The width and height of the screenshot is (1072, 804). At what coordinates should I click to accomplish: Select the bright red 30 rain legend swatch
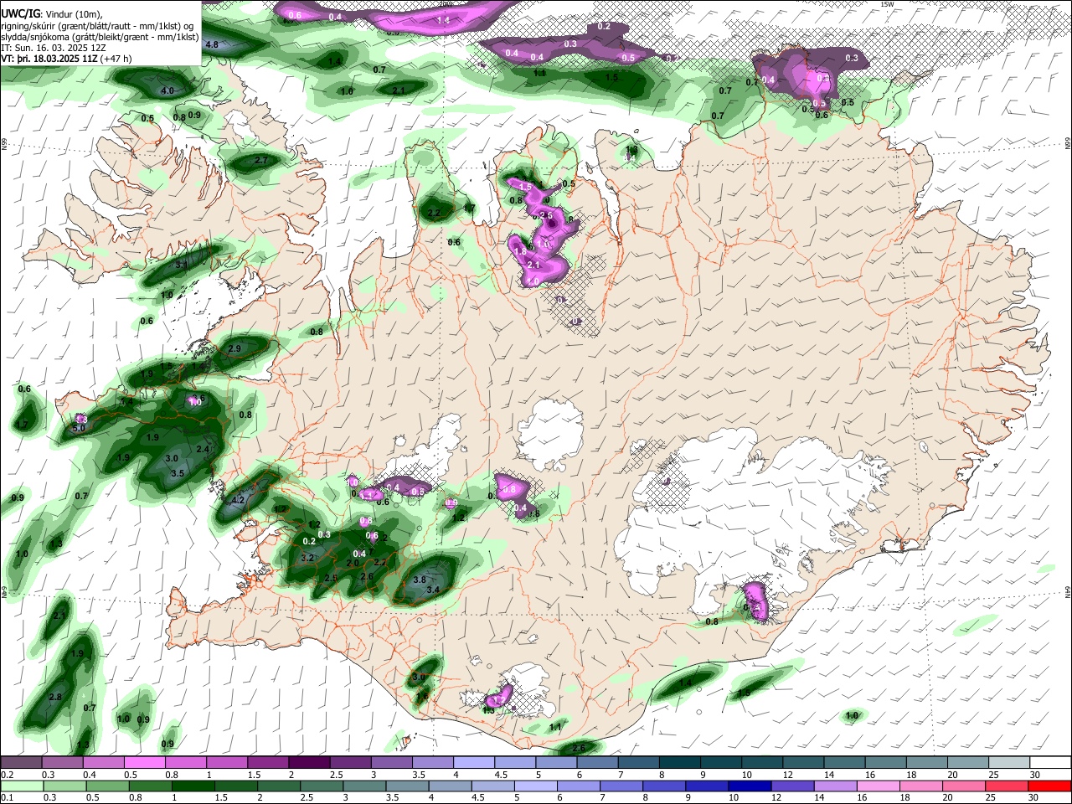pos(1049,786)
